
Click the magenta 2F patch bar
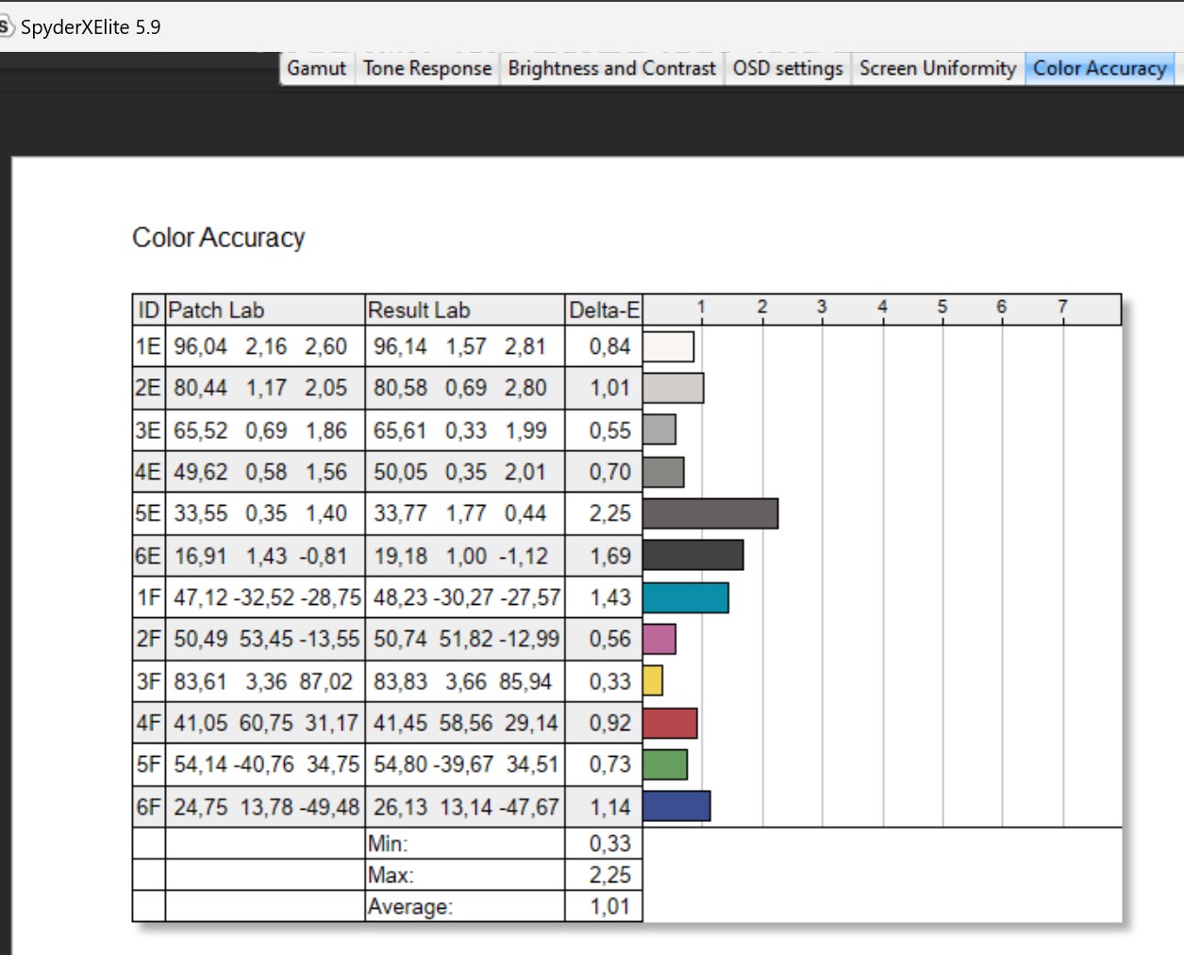659,639
